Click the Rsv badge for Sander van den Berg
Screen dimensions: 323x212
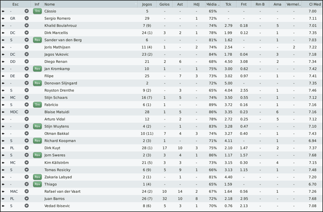pyautogui.click(x=37, y=40)
